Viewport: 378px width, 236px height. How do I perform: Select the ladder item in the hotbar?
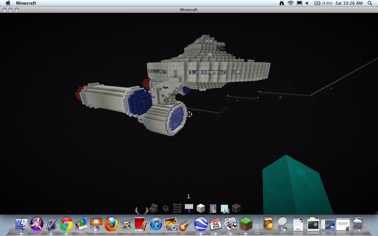click(177, 209)
